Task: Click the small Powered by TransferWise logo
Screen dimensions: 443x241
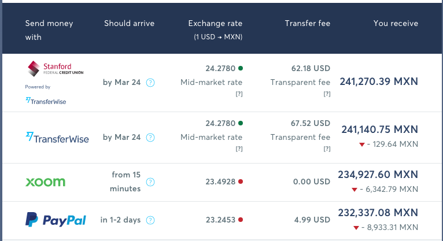Action: pyautogui.click(x=46, y=101)
